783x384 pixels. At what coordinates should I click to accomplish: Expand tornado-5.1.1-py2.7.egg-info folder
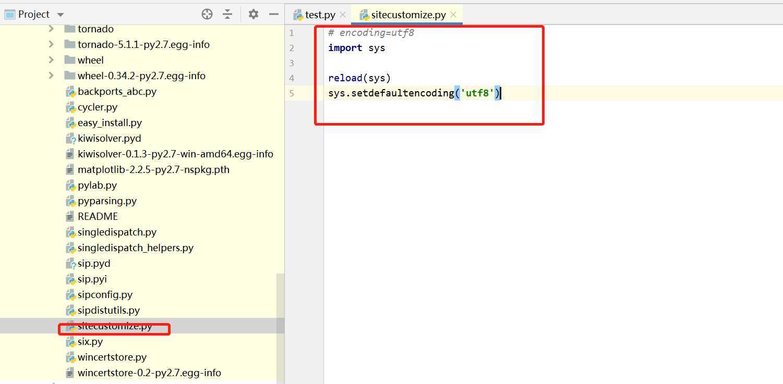[x=51, y=44]
